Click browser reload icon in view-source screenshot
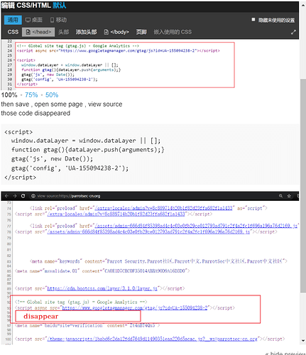The width and height of the screenshot is (306, 355). (23, 196)
